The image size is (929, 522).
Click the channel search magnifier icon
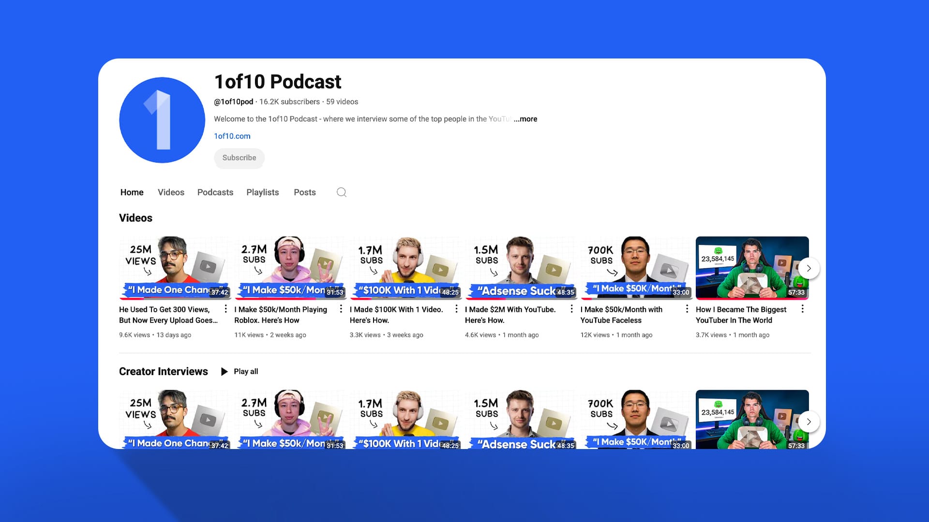point(341,192)
